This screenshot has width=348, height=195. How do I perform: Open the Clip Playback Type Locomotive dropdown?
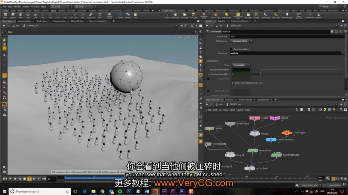pos(241,65)
